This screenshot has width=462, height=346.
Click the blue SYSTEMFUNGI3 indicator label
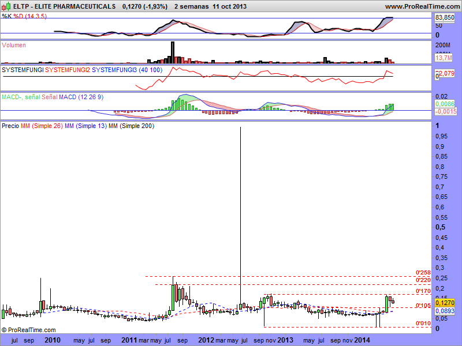click(114, 70)
